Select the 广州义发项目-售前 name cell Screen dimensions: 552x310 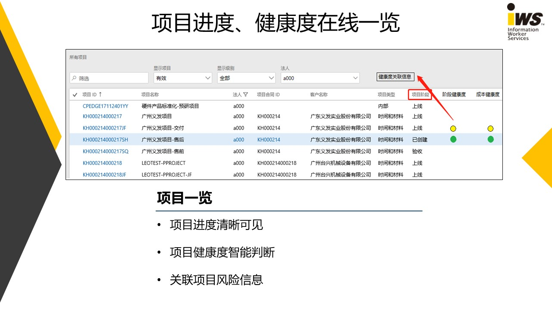tap(163, 151)
